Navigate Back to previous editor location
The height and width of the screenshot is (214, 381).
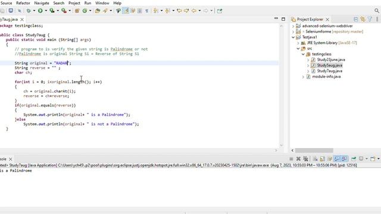tap(194, 11)
